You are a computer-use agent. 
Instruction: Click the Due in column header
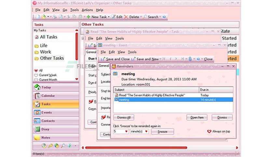(216, 90)
